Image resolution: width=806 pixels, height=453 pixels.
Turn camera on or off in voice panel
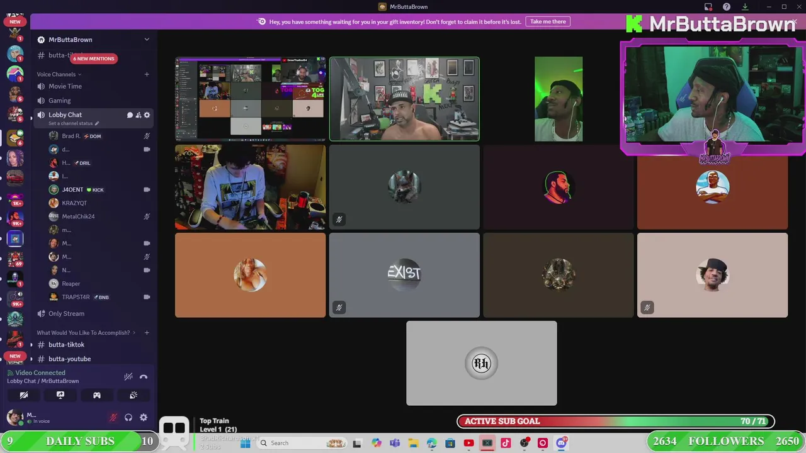pos(24,395)
